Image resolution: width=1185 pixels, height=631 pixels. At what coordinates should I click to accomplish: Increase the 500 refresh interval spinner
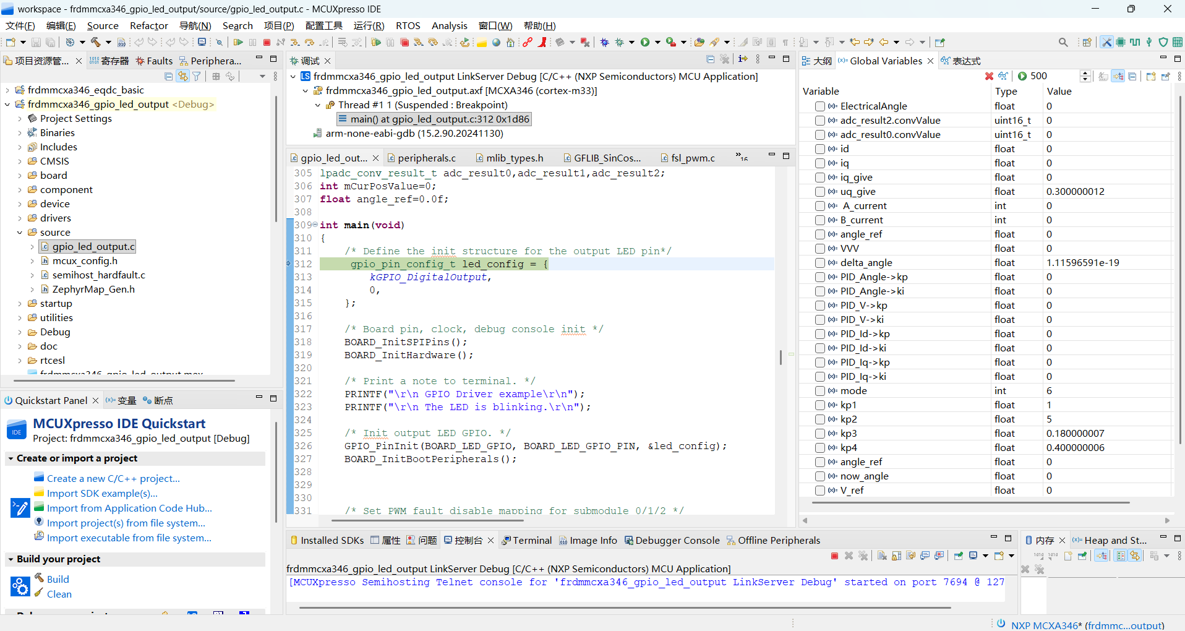tap(1085, 73)
